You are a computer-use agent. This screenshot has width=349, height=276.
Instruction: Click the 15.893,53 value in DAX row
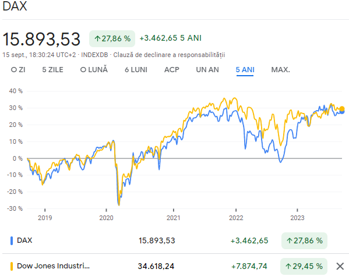point(157,240)
